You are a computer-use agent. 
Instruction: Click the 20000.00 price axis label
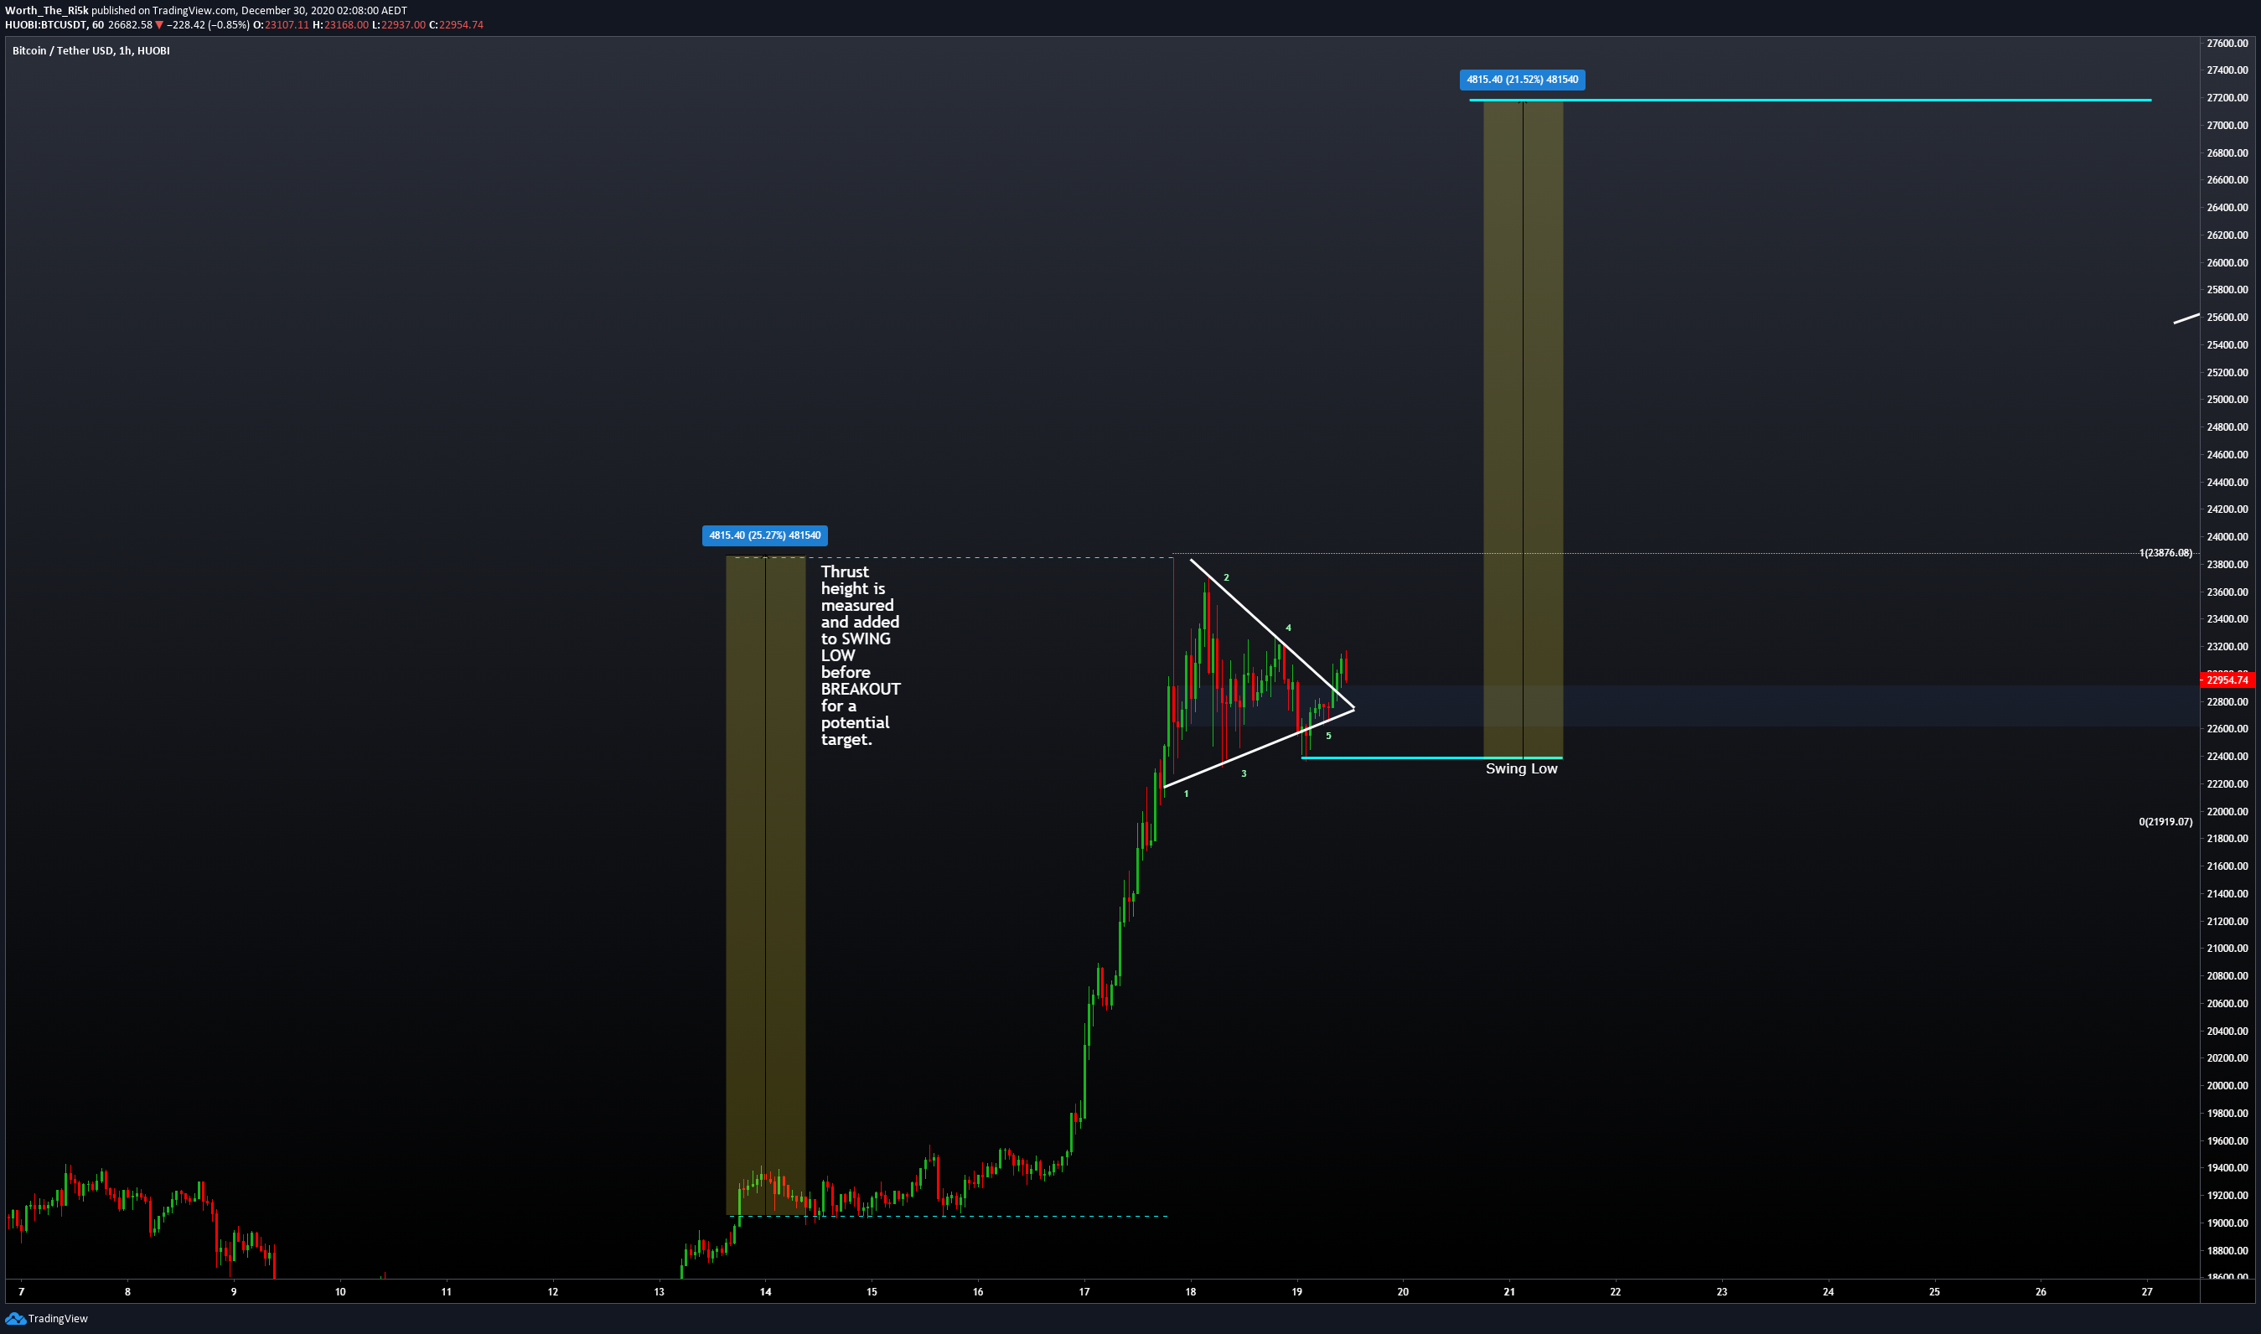(2227, 1086)
